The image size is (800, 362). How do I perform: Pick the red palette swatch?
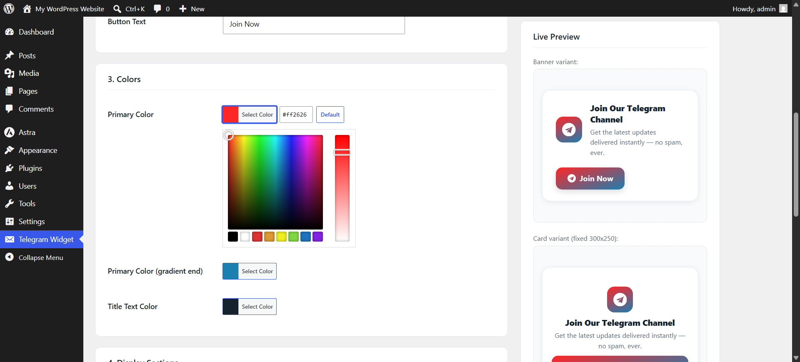coord(257,237)
